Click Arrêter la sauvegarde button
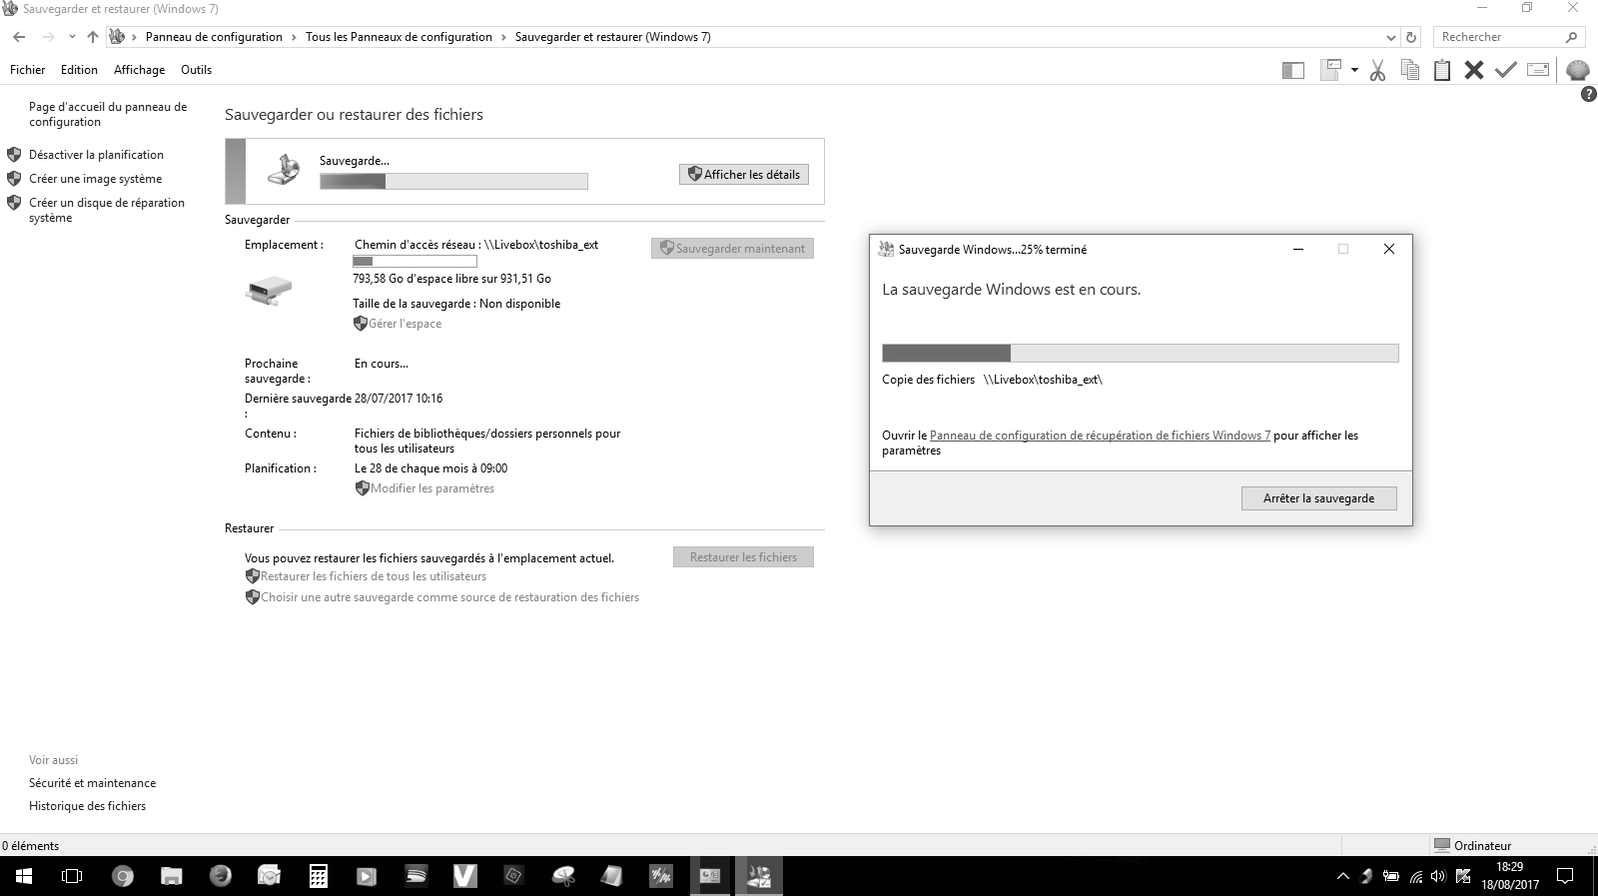1598x896 pixels. point(1318,497)
